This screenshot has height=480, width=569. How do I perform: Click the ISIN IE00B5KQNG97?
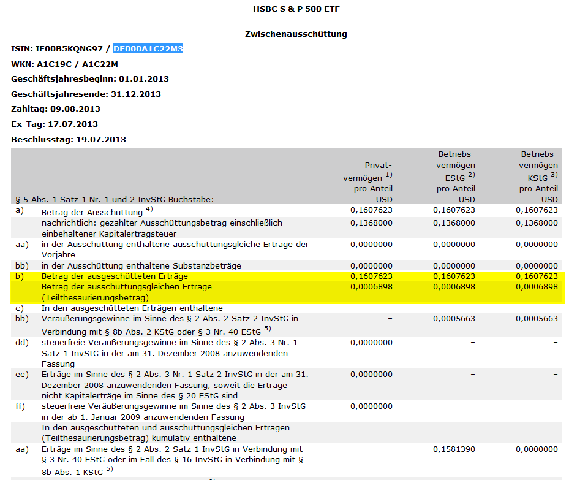coord(69,48)
